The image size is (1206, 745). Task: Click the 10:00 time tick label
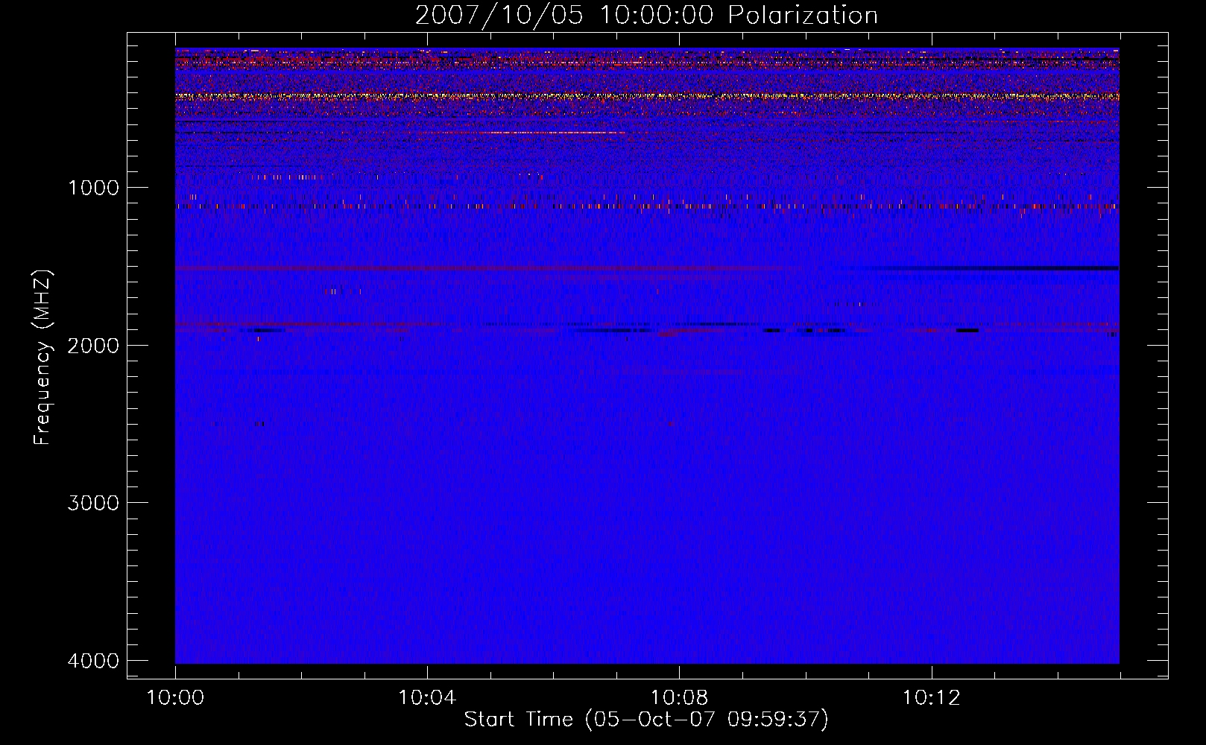175,698
